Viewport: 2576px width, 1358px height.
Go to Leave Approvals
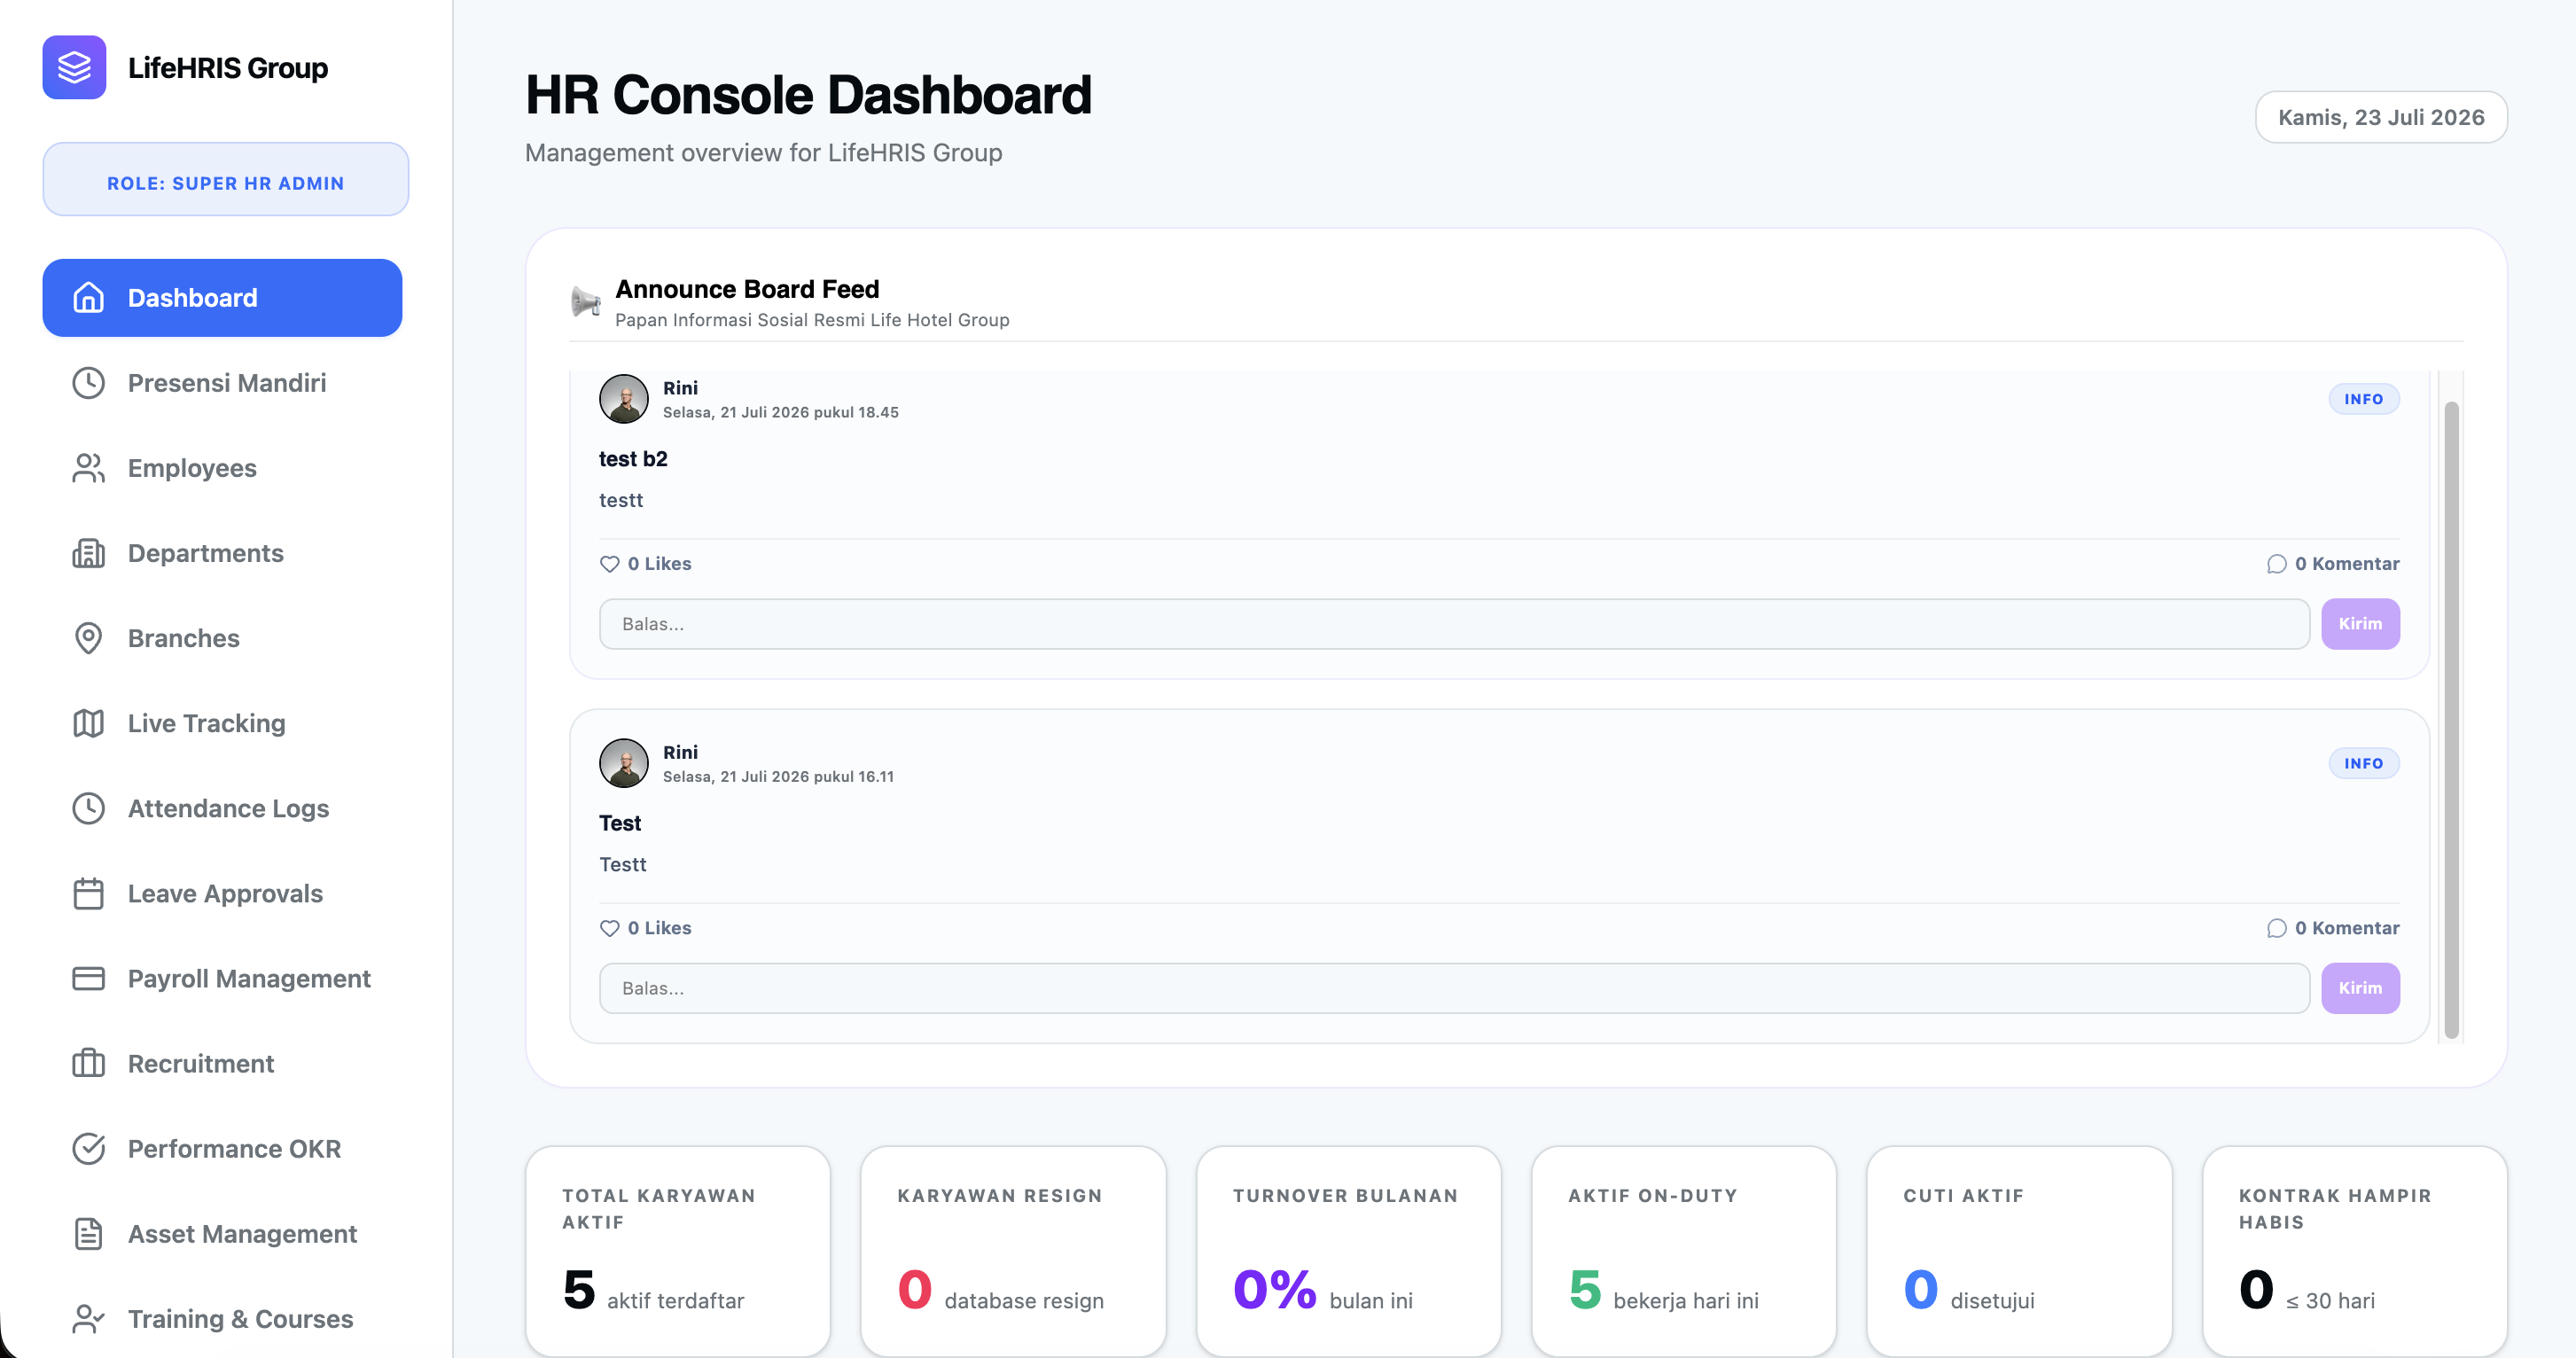pyautogui.click(x=222, y=892)
